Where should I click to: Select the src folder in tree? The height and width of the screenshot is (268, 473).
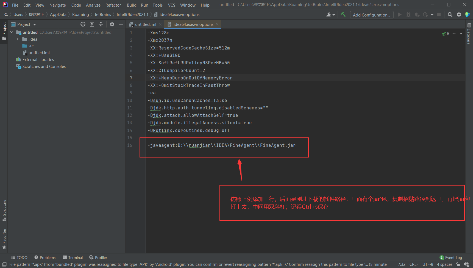point(31,46)
